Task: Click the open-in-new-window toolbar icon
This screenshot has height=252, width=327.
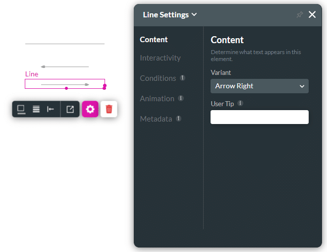Action: click(x=70, y=109)
